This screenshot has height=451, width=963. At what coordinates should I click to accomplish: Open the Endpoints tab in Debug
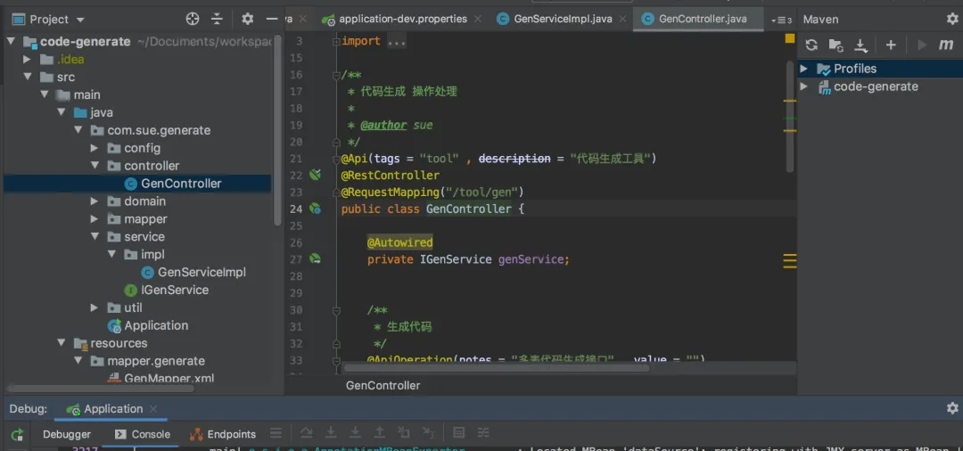[223, 435]
